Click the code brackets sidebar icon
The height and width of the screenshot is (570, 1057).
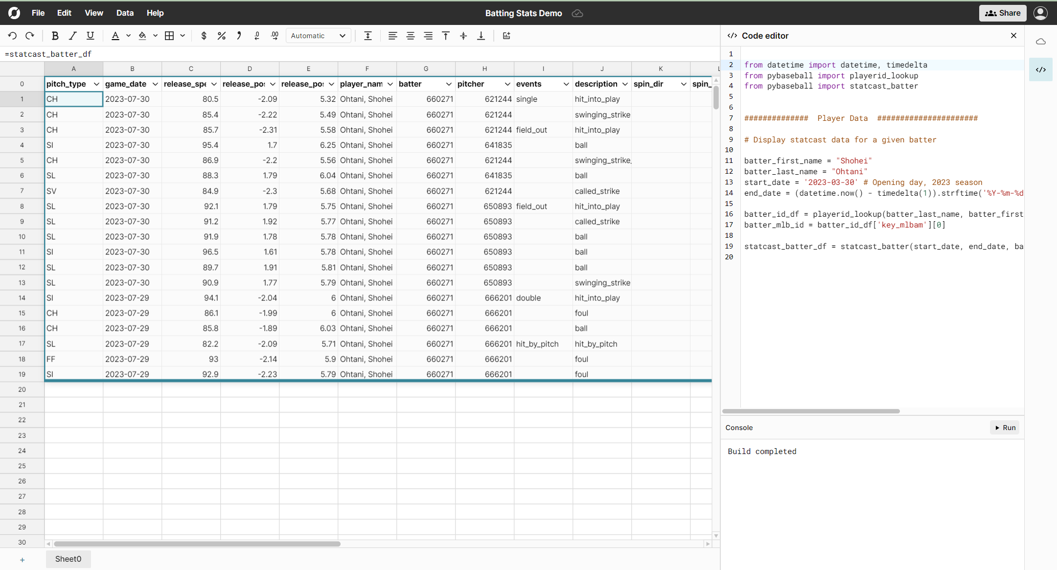(1041, 69)
